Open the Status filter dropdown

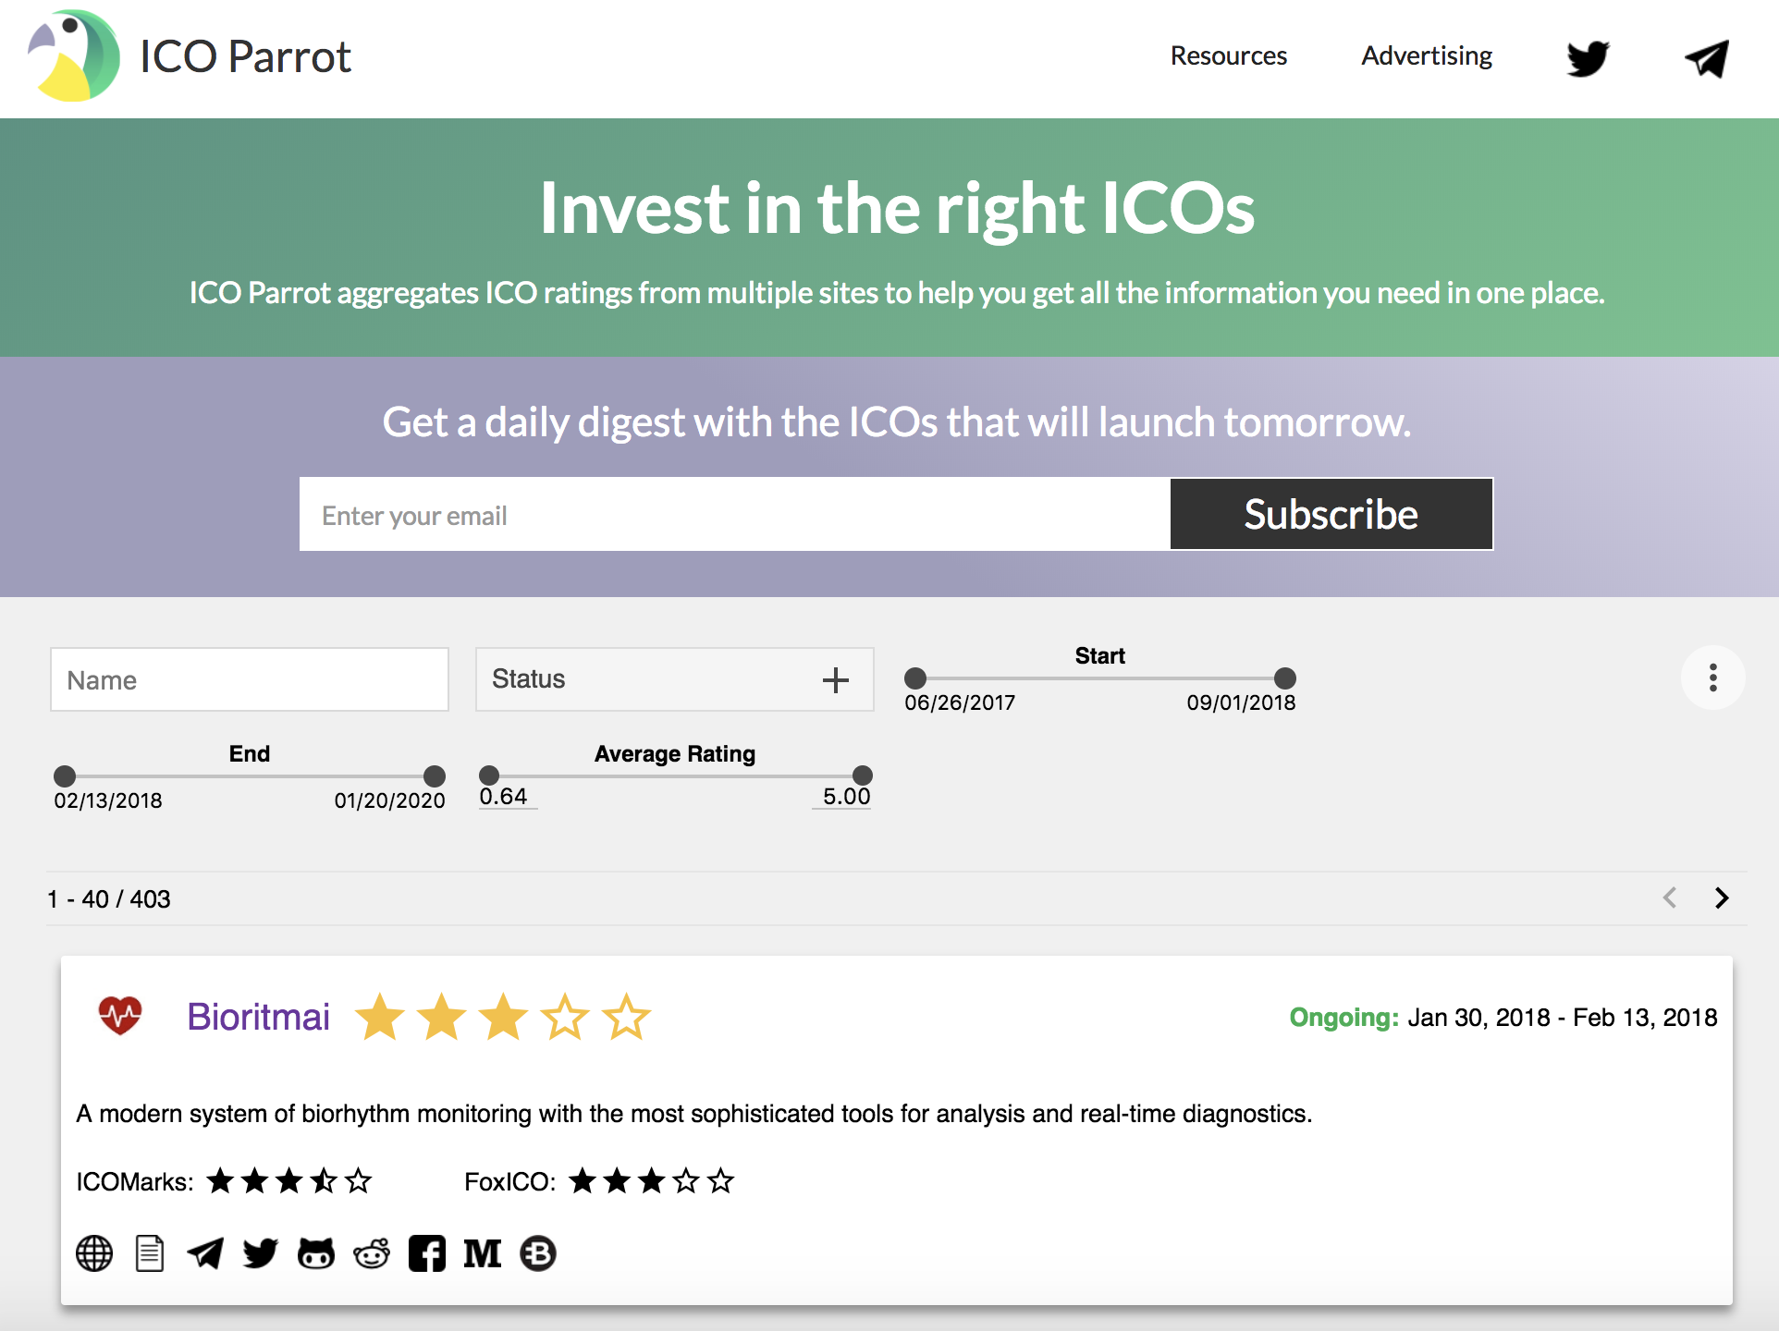(674, 679)
